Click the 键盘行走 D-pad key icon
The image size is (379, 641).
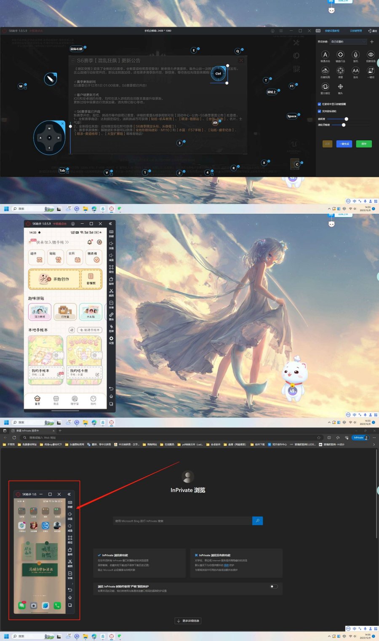340,55
